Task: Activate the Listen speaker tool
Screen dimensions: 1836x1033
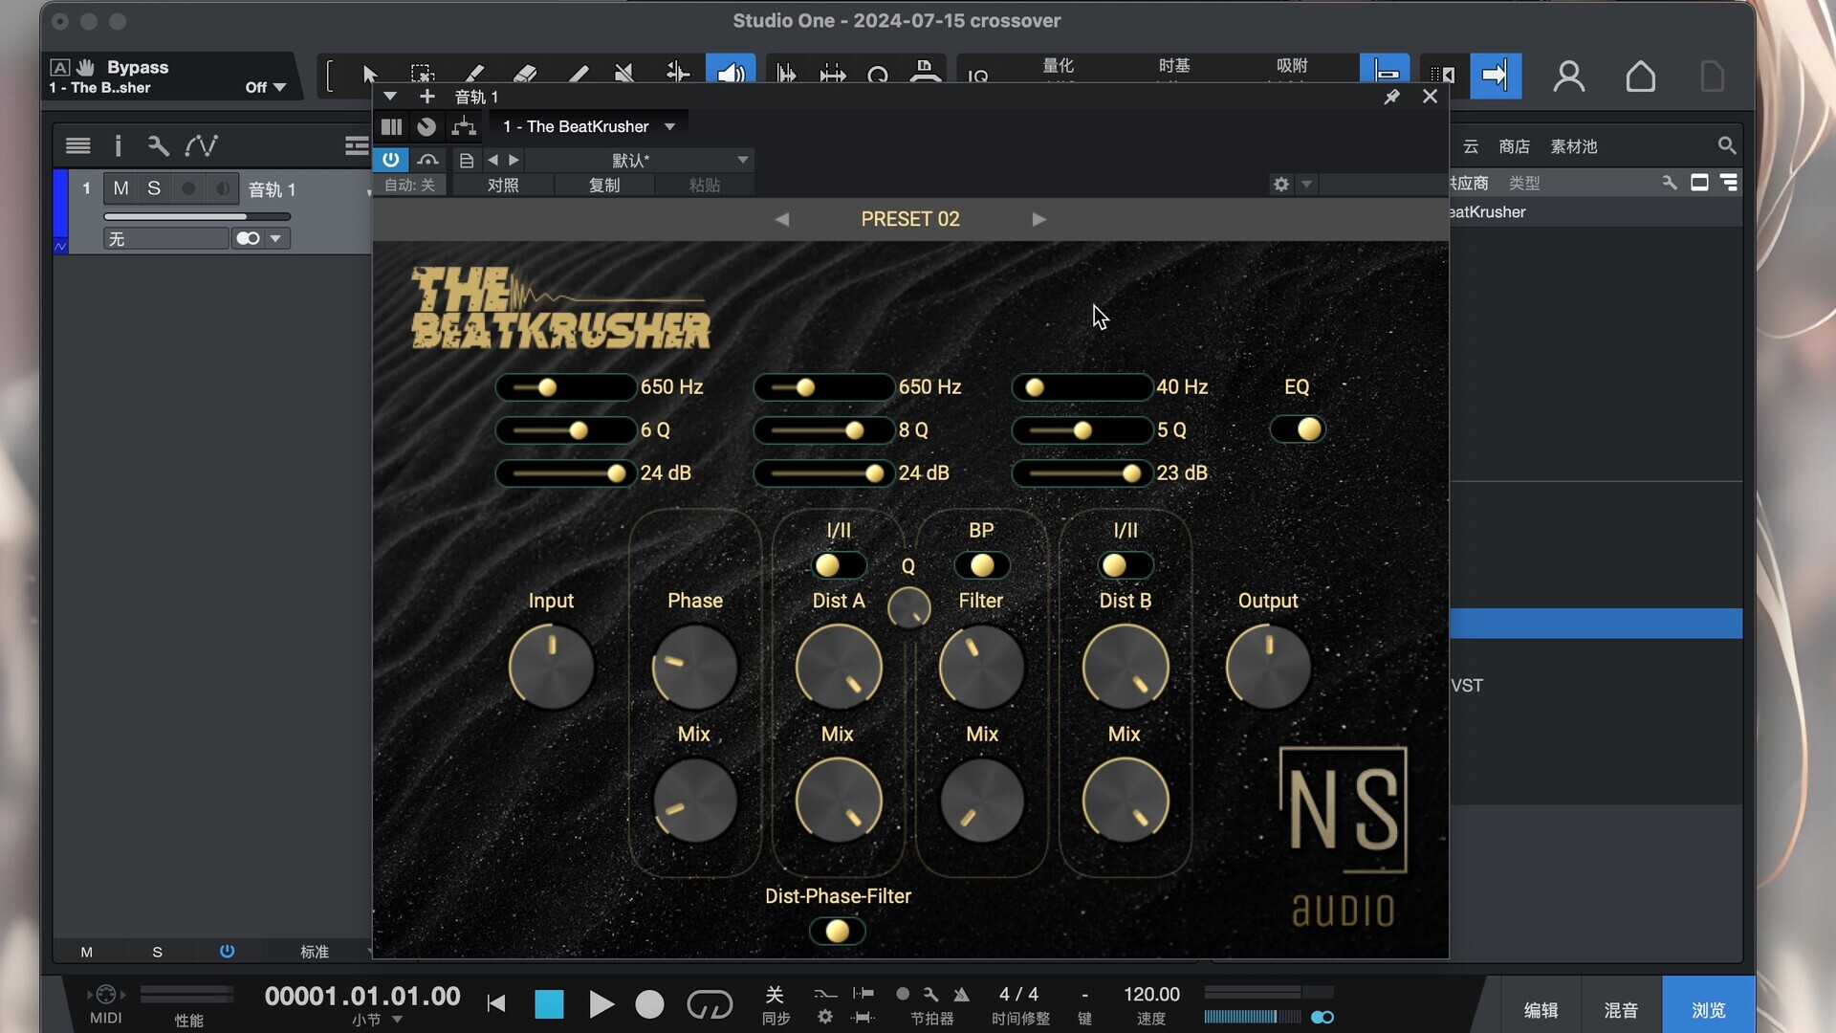Action: pos(731,74)
